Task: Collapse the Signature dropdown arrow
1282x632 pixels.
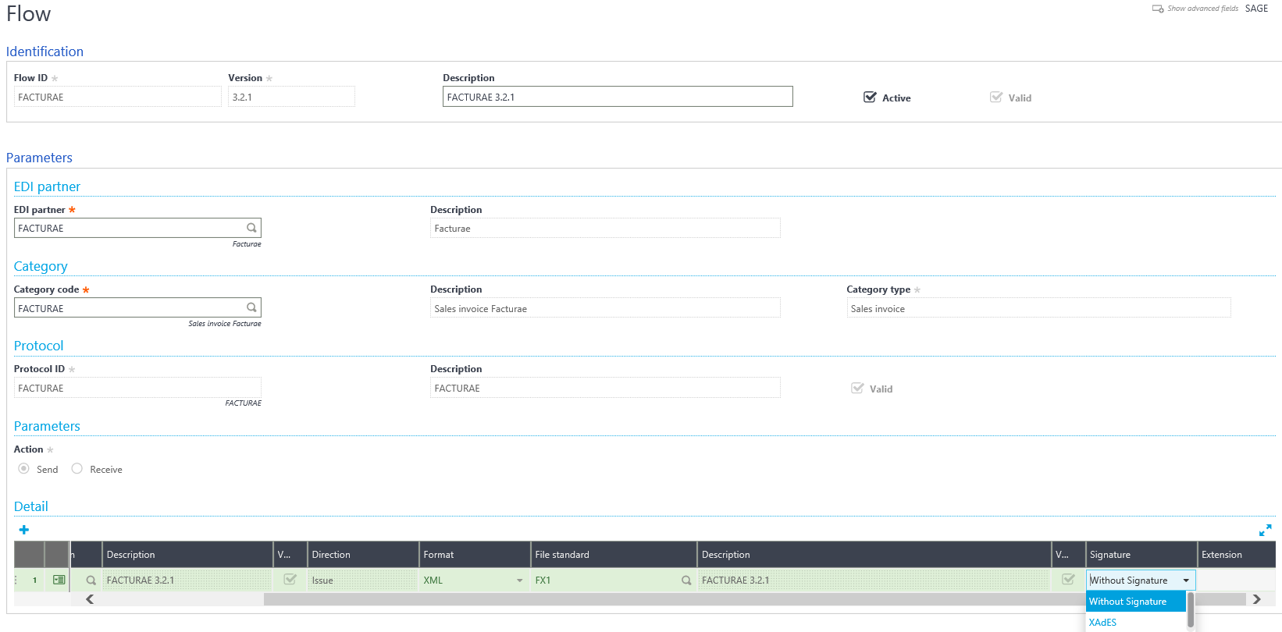Action: click(x=1186, y=581)
